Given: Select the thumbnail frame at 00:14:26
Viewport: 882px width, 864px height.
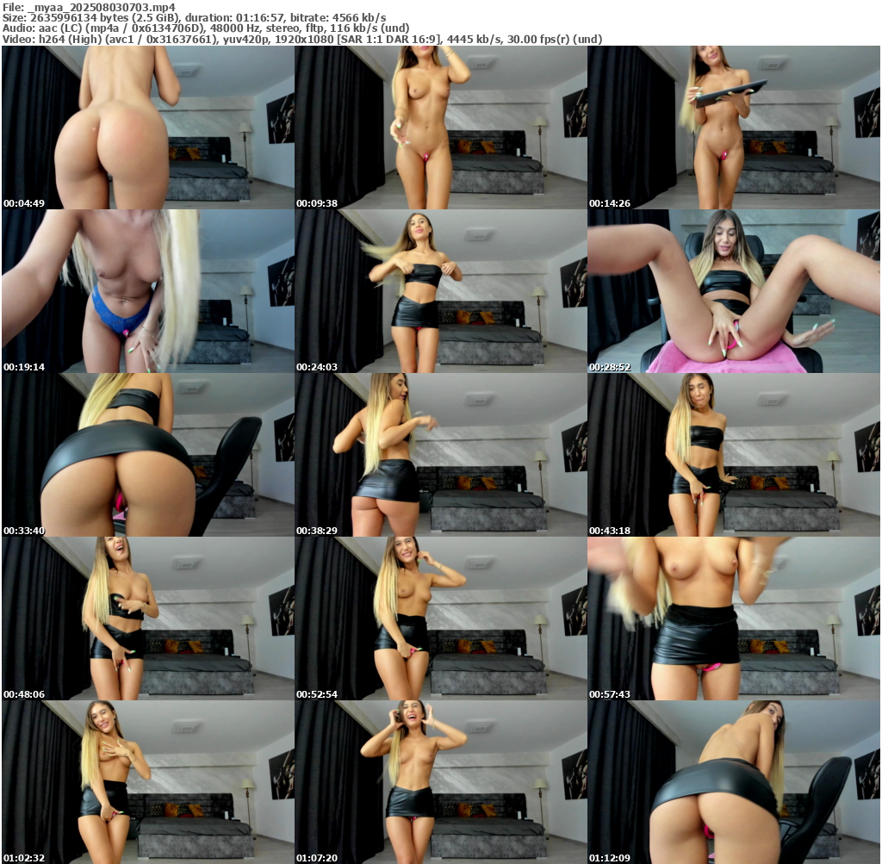Looking at the screenshot, I should click(734, 127).
